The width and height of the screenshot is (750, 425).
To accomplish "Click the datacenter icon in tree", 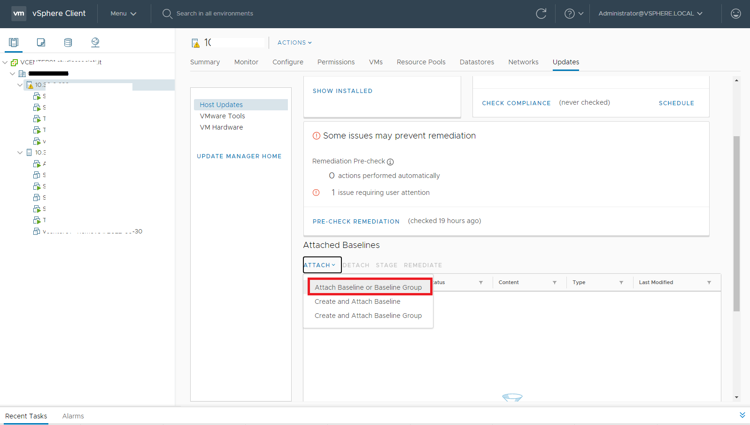I will (x=22, y=74).
